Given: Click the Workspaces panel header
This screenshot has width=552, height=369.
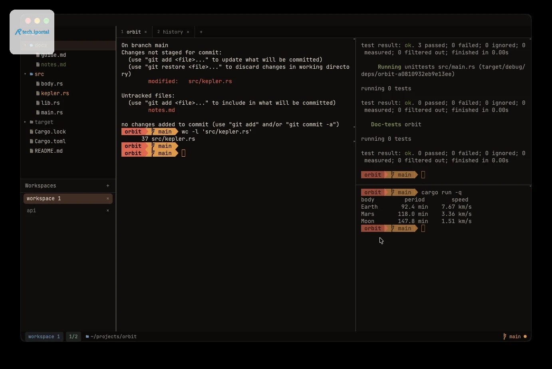Looking at the screenshot, I should click(68, 185).
